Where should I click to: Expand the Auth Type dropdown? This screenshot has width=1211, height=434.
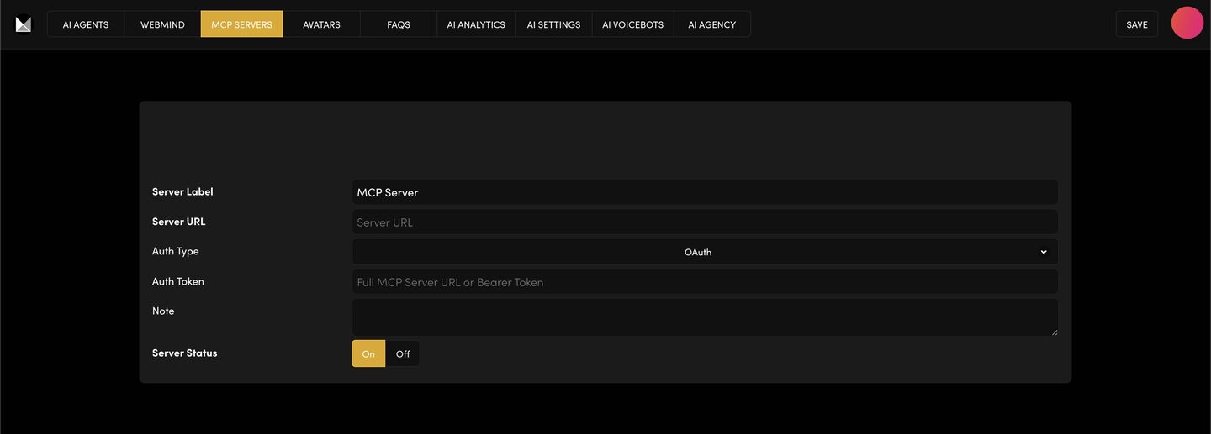point(705,252)
